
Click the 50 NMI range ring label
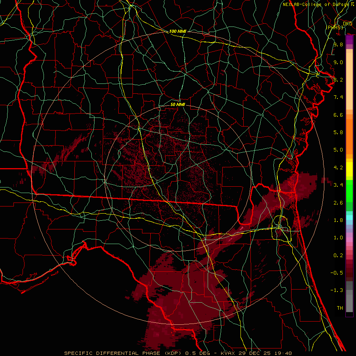click(178, 104)
